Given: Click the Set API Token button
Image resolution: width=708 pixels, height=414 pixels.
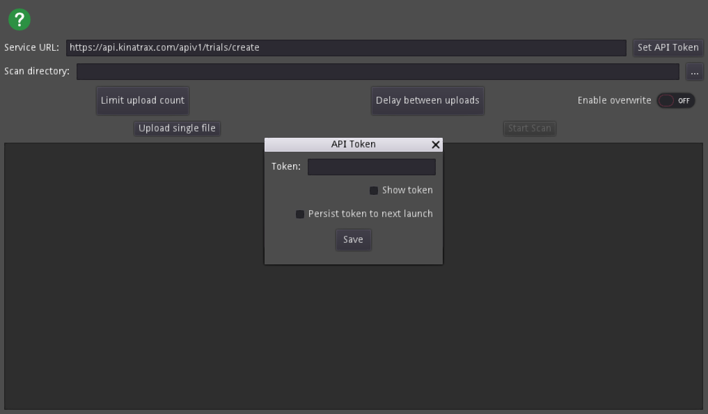Looking at the screenshot, I should click(668, 48).
